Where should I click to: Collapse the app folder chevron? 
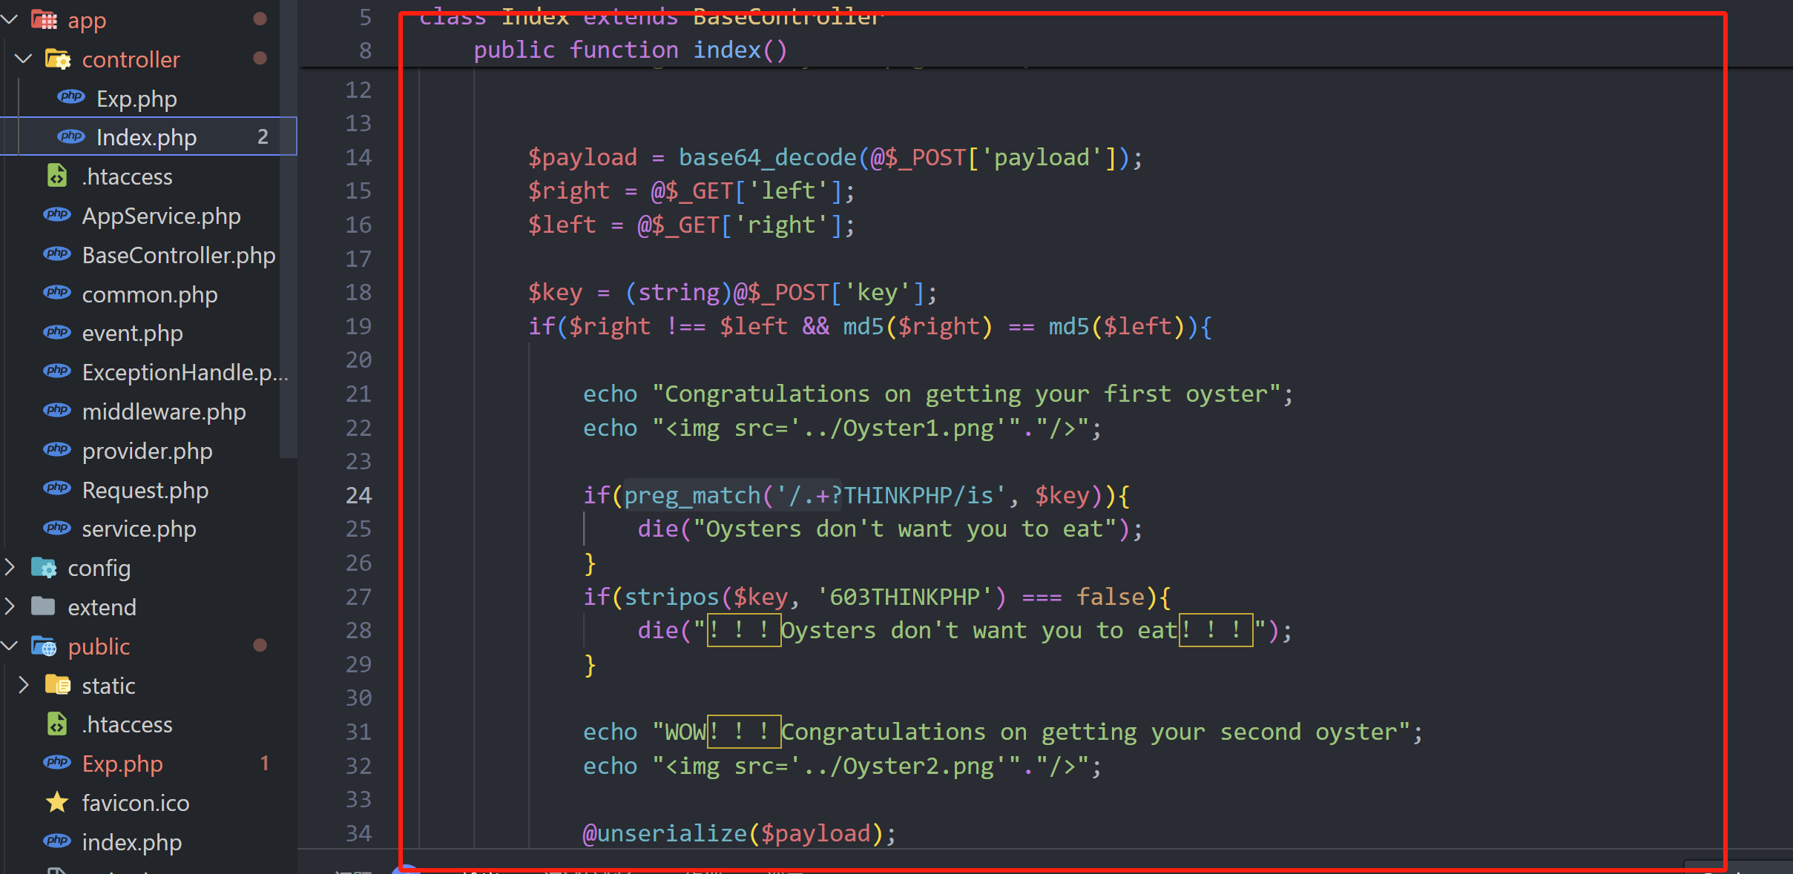[x=10, y=19]
